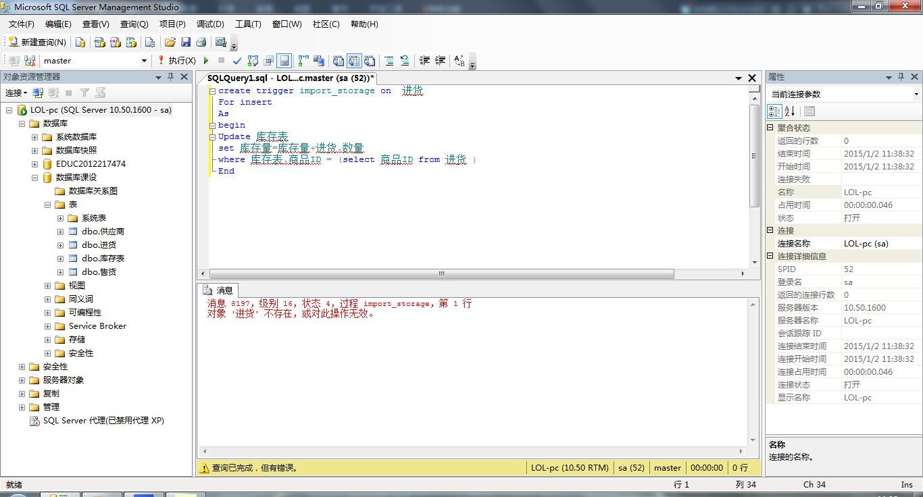Click the Save disk icon in toolbar

coord(186,42)
